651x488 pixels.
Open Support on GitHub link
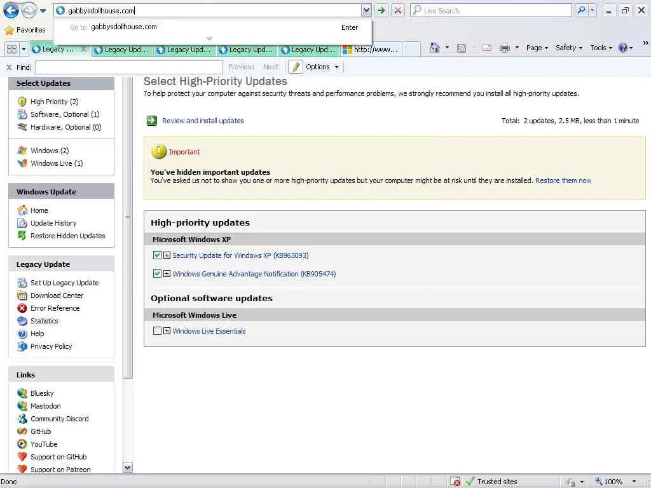58,457
